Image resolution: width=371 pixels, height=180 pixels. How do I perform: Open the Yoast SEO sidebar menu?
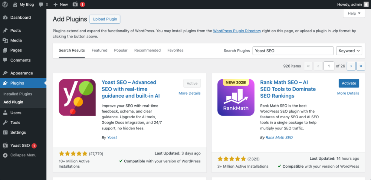coord(23,146)
